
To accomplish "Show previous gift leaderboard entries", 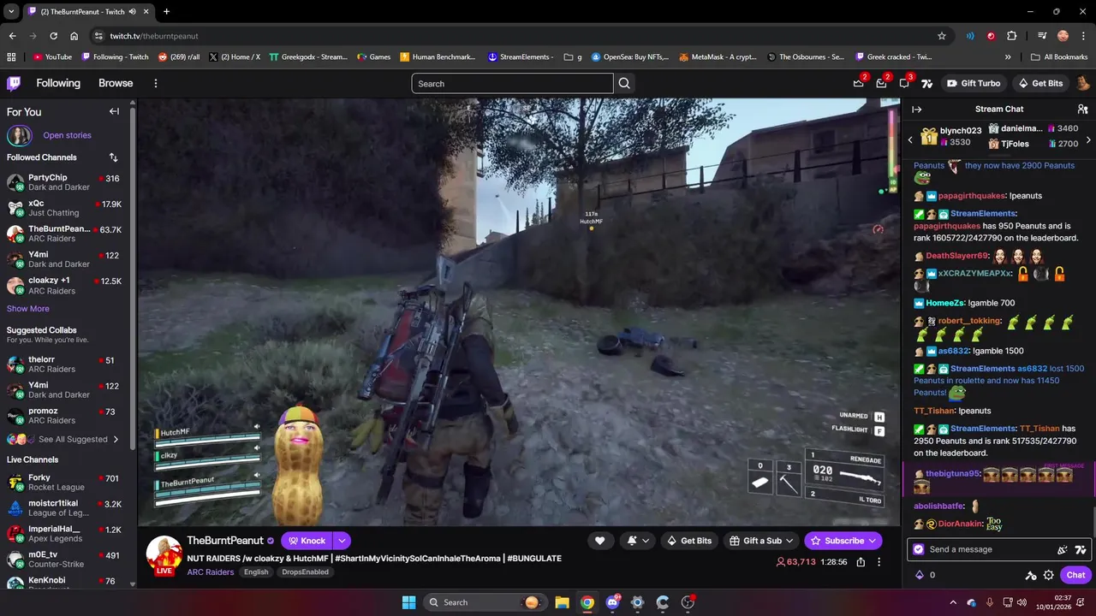I will coord(910,140).
